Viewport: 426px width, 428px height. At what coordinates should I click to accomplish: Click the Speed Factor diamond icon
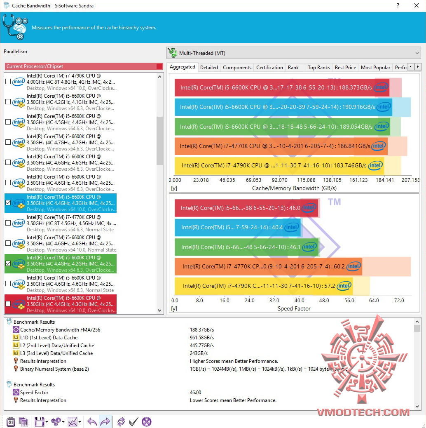coord(16,392)
